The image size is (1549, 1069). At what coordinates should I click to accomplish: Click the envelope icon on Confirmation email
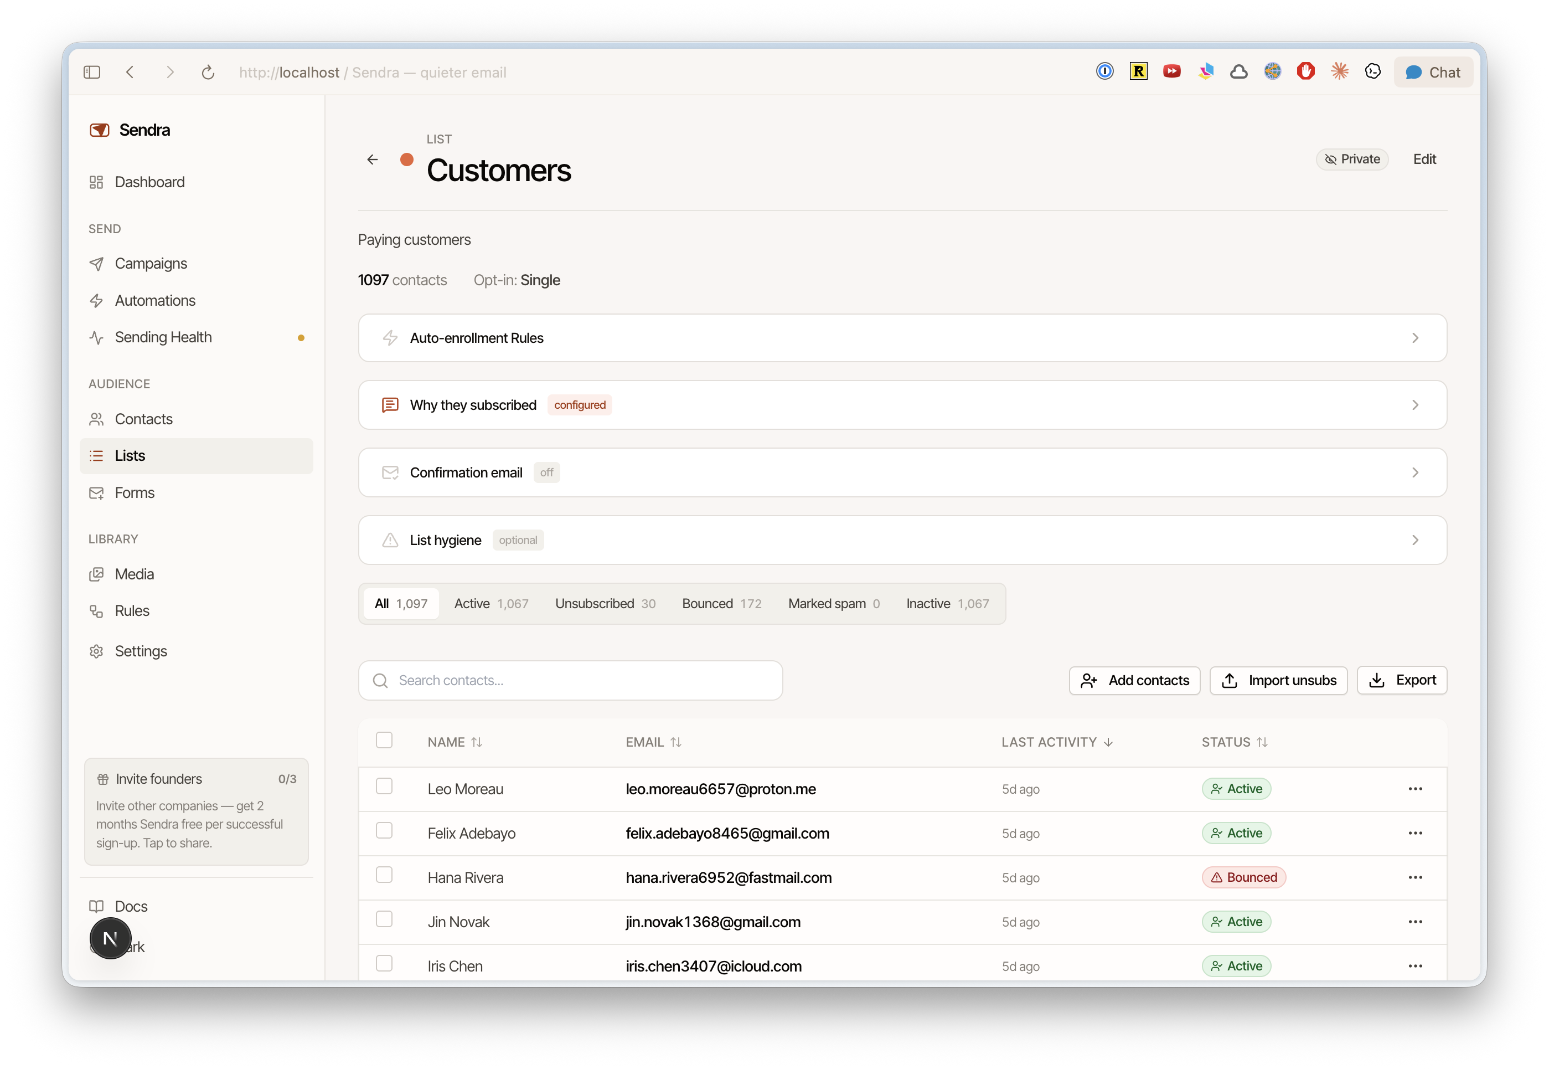click(x=390, y=473)
